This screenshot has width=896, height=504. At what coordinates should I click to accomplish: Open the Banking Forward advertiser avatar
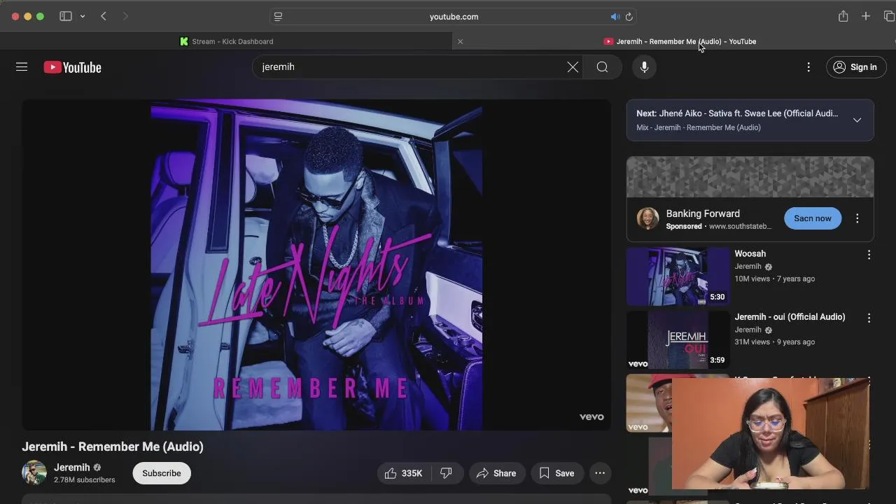(647, 218)
